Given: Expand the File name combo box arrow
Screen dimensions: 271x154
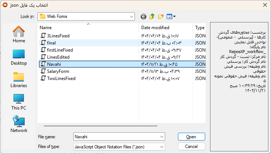Looking at the screenshot, I should [x=161, y=136].
